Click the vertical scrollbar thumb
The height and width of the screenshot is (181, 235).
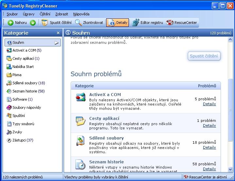pyautogui.click(x=230, y=110)
